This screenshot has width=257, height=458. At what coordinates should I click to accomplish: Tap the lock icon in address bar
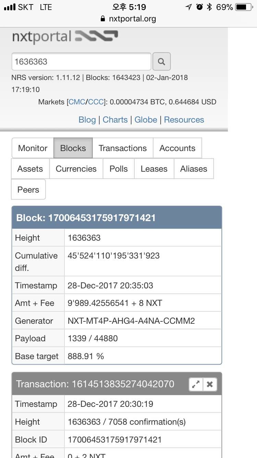pyautogui.click(x=103, y=19)
